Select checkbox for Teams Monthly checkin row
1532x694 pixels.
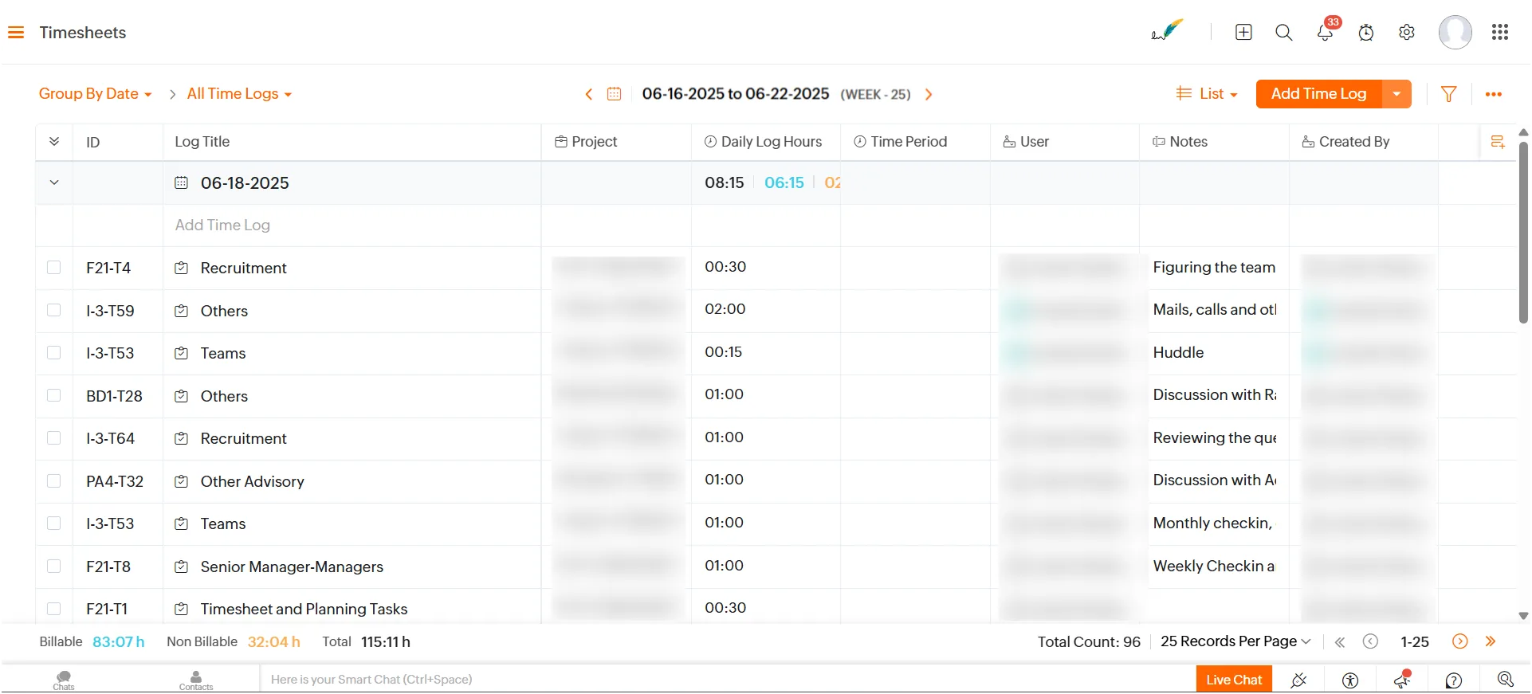click(53, 523)
